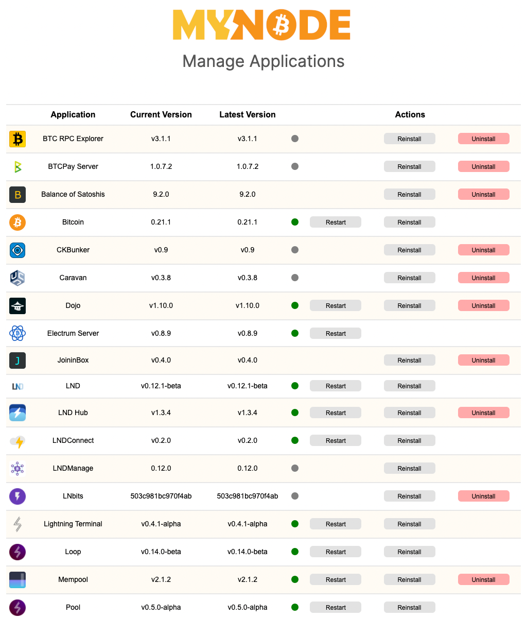Viewport: 526px width, 618px height.
Task: Restart Electrum Server
Action: pyautogui.click(x=336, y=334)
